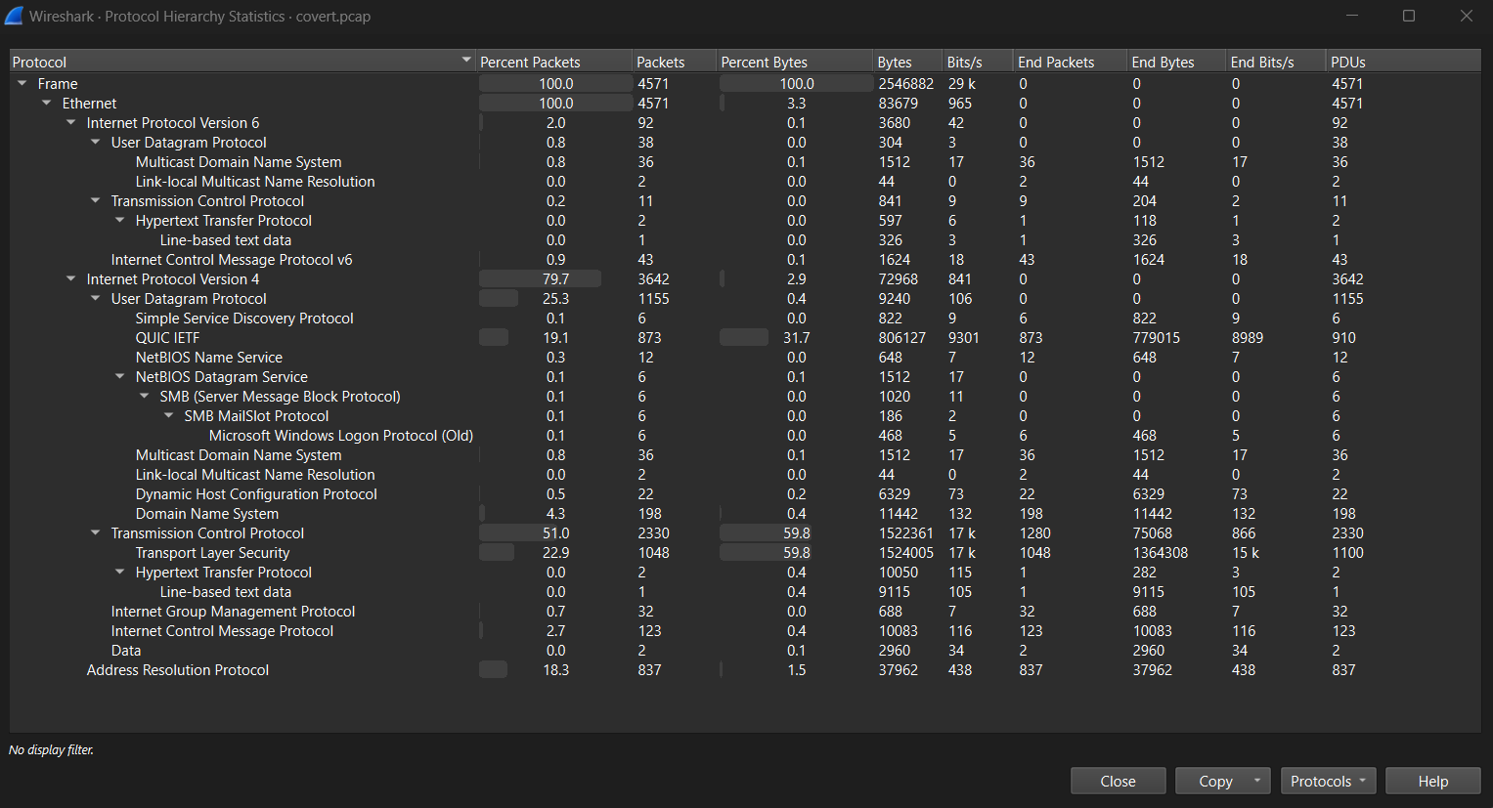Image resolution: width=1493 pixels, height=808 pixels.
Task: Sort by Percent Packets column header
Action: (x=553, y=62)
